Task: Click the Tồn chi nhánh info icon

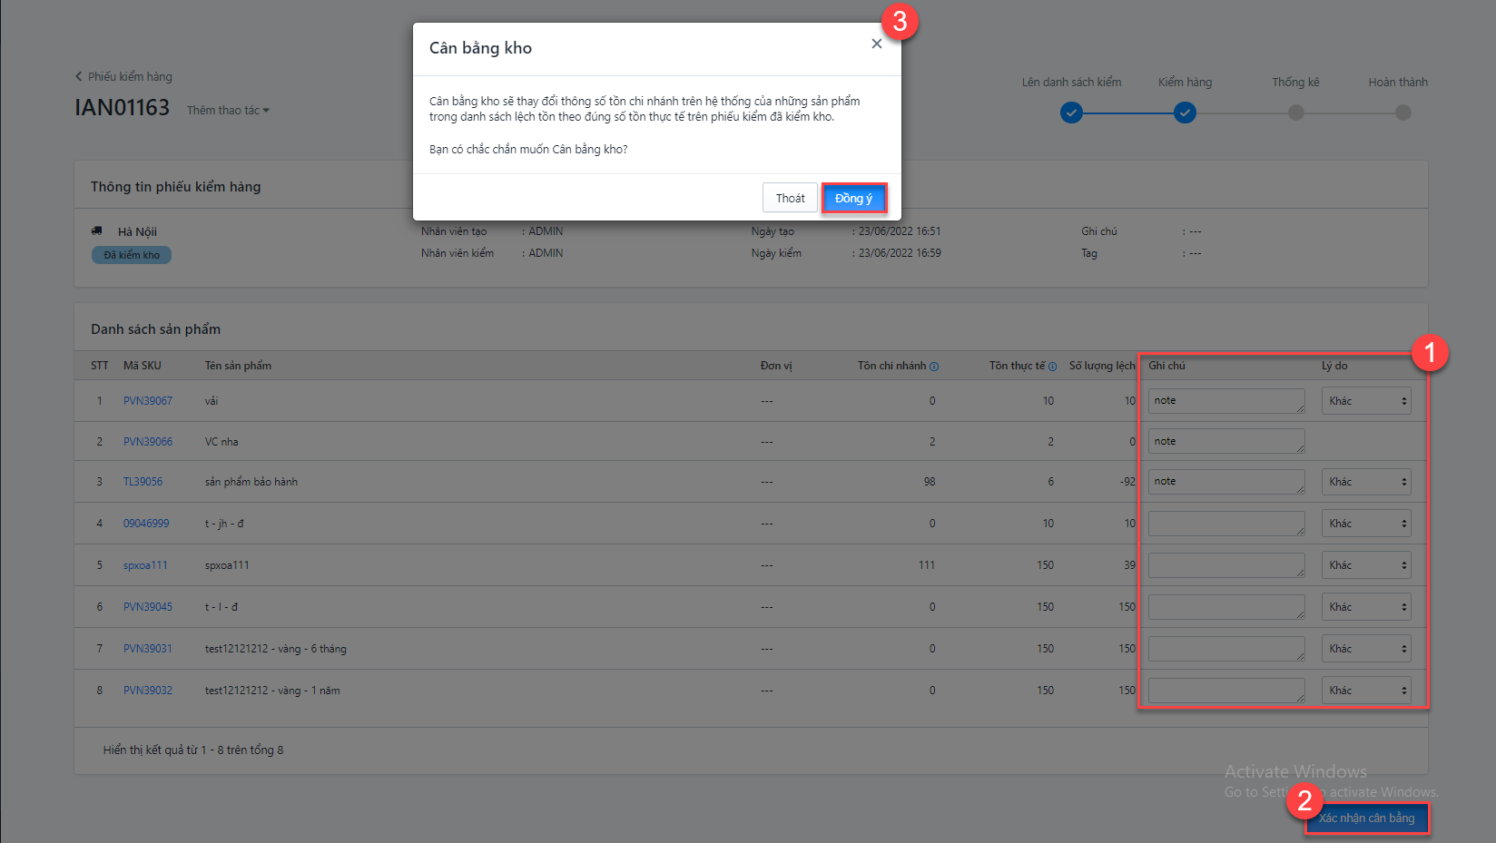Action: click(934, 367)
